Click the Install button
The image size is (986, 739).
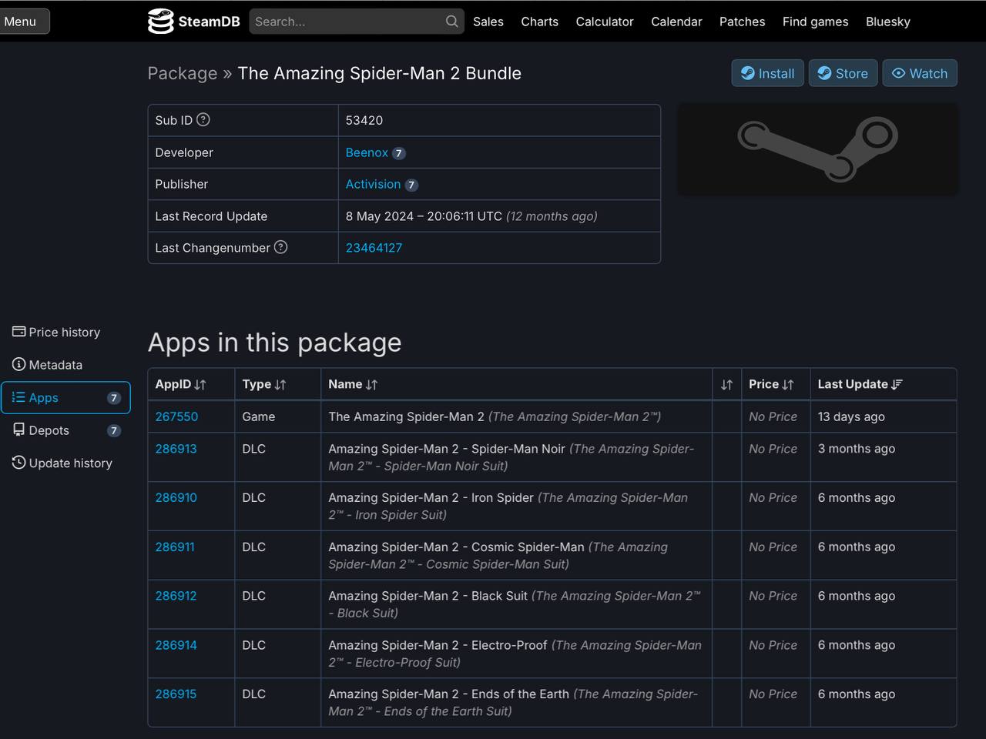coord(767,73)
